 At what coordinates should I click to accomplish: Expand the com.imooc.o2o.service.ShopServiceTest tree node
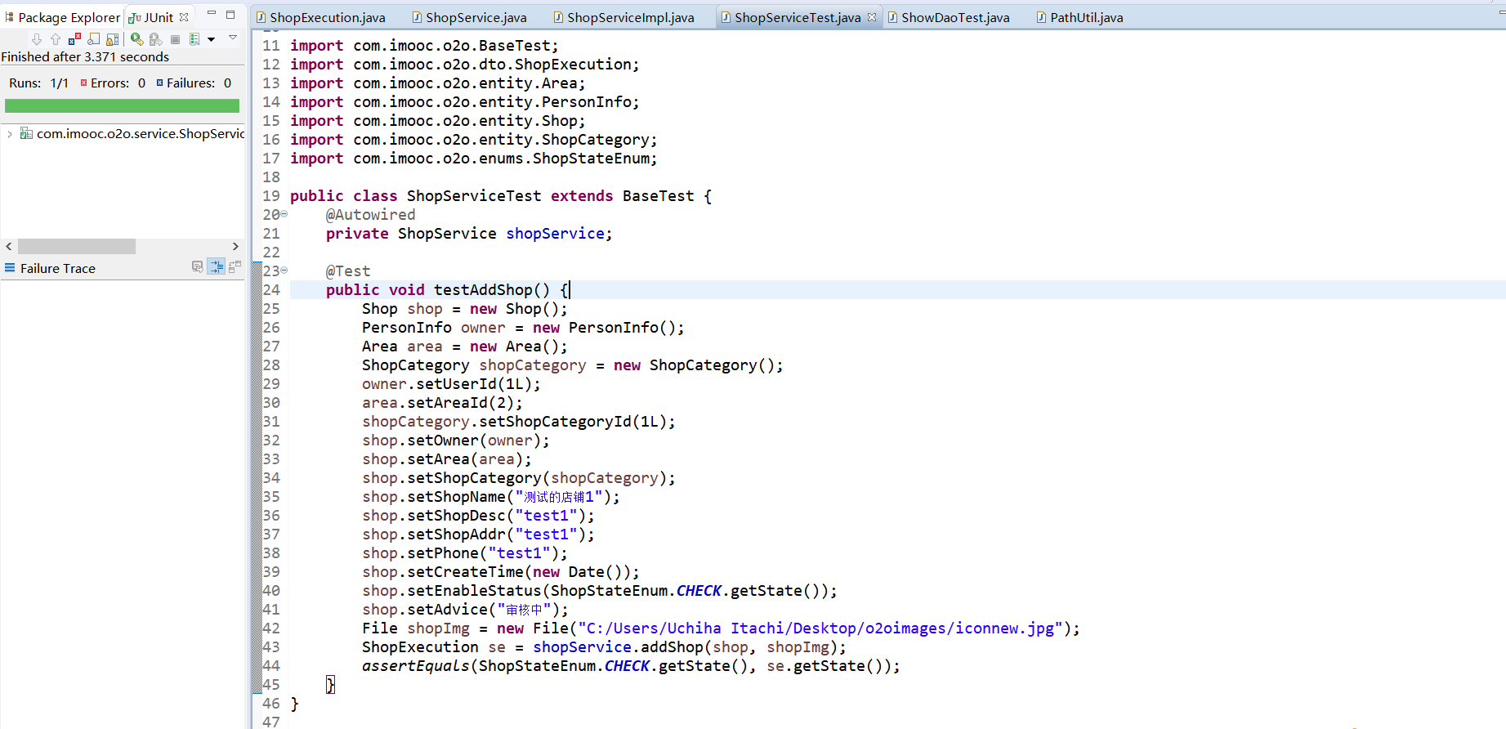pyautogui.click(x=9, y=133)
